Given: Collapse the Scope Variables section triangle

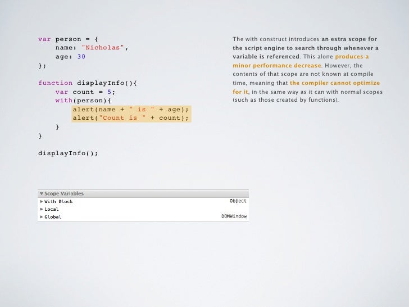Looking at the screenshot, I should click(41, 193).
